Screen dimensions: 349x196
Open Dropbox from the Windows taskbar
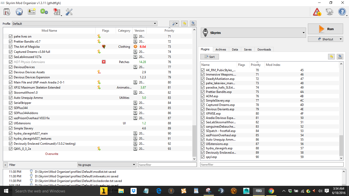[134, 191]
